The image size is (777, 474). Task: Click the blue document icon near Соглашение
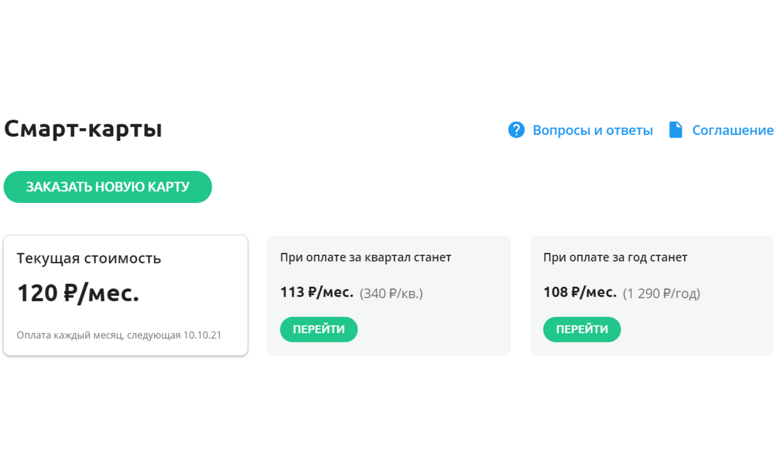click(x=675, y=129)
